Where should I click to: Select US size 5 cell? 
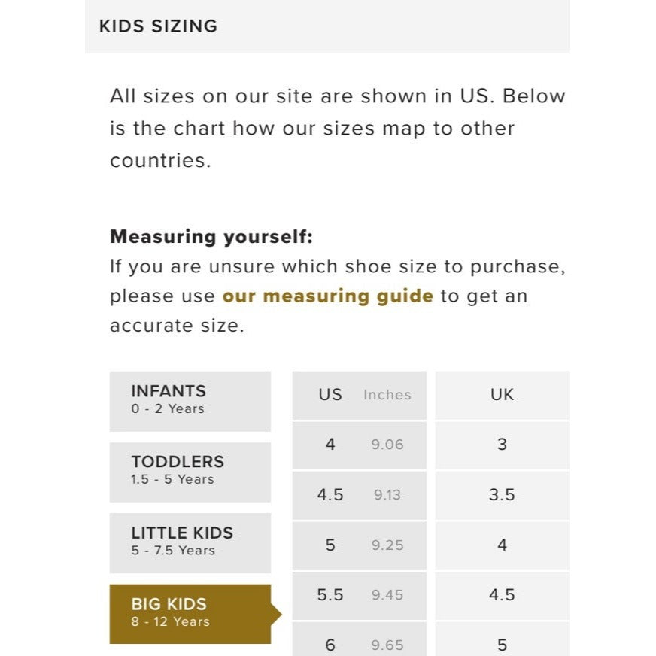[330, 545]
